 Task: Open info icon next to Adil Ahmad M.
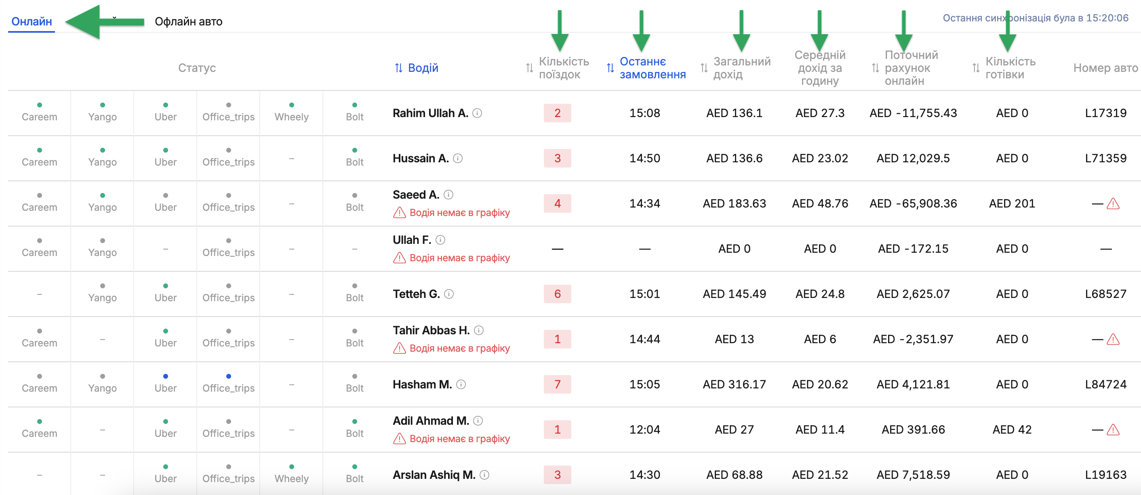coord(478,421)
